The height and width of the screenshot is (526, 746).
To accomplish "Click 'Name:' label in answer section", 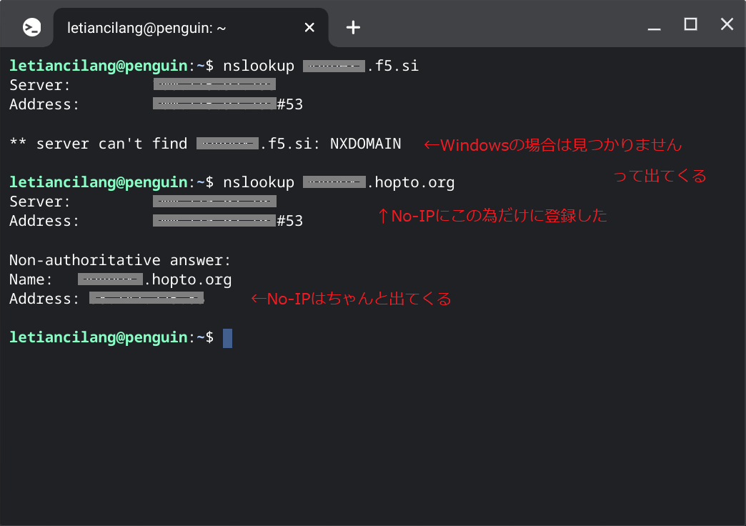I will tap(31, 280).
